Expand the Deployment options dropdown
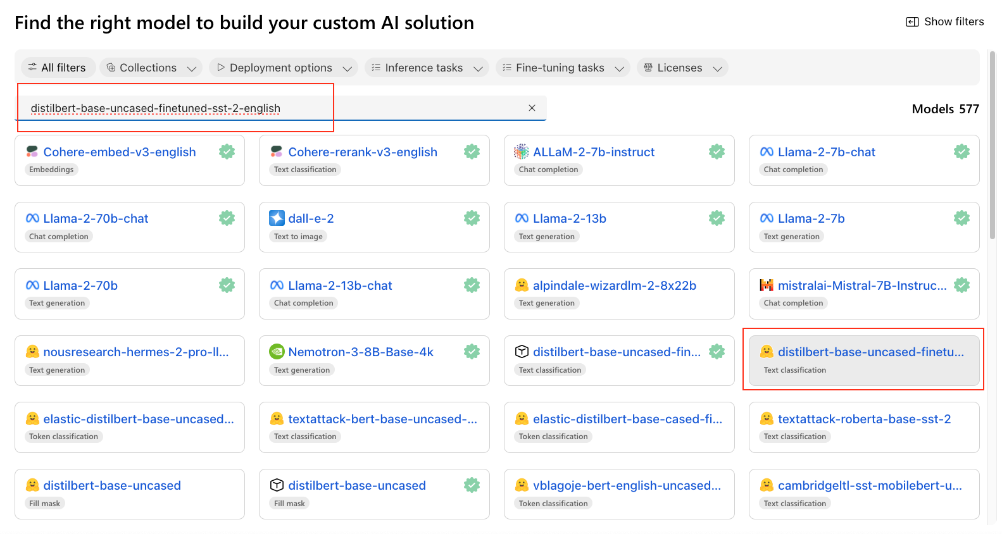The width and height of the screenshot is (1002, 534). pyautogui.click(x=284, y=68)
